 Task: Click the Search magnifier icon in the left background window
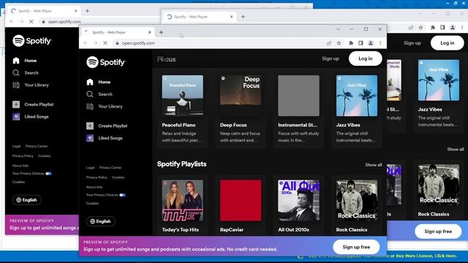point(16,73)
